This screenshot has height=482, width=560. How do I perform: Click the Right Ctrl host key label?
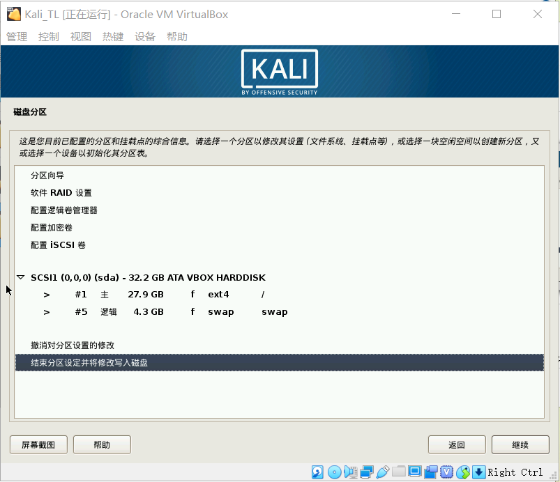click(x=515, y=472)
